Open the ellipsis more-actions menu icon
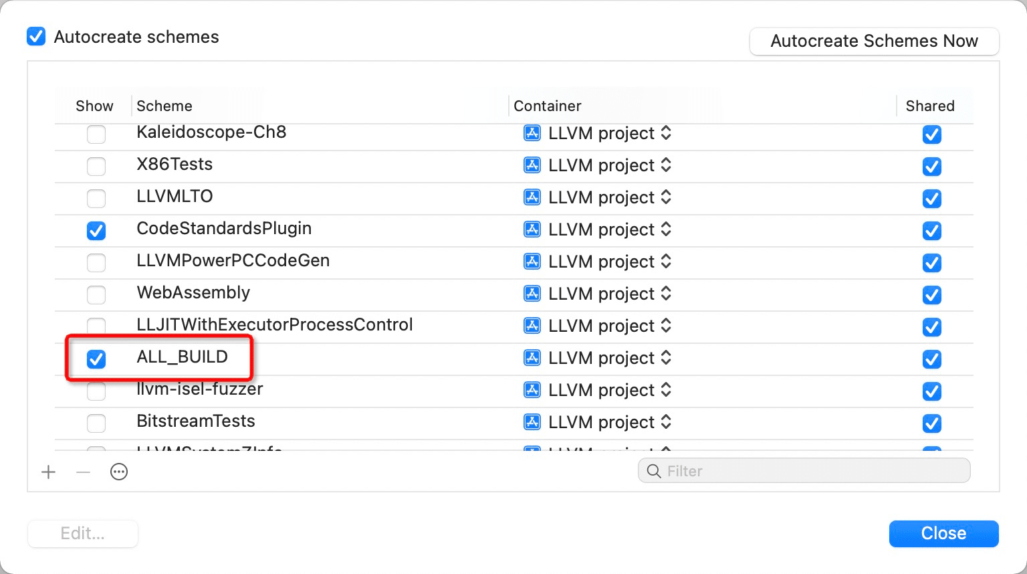1027x574 pixels. 119,472
